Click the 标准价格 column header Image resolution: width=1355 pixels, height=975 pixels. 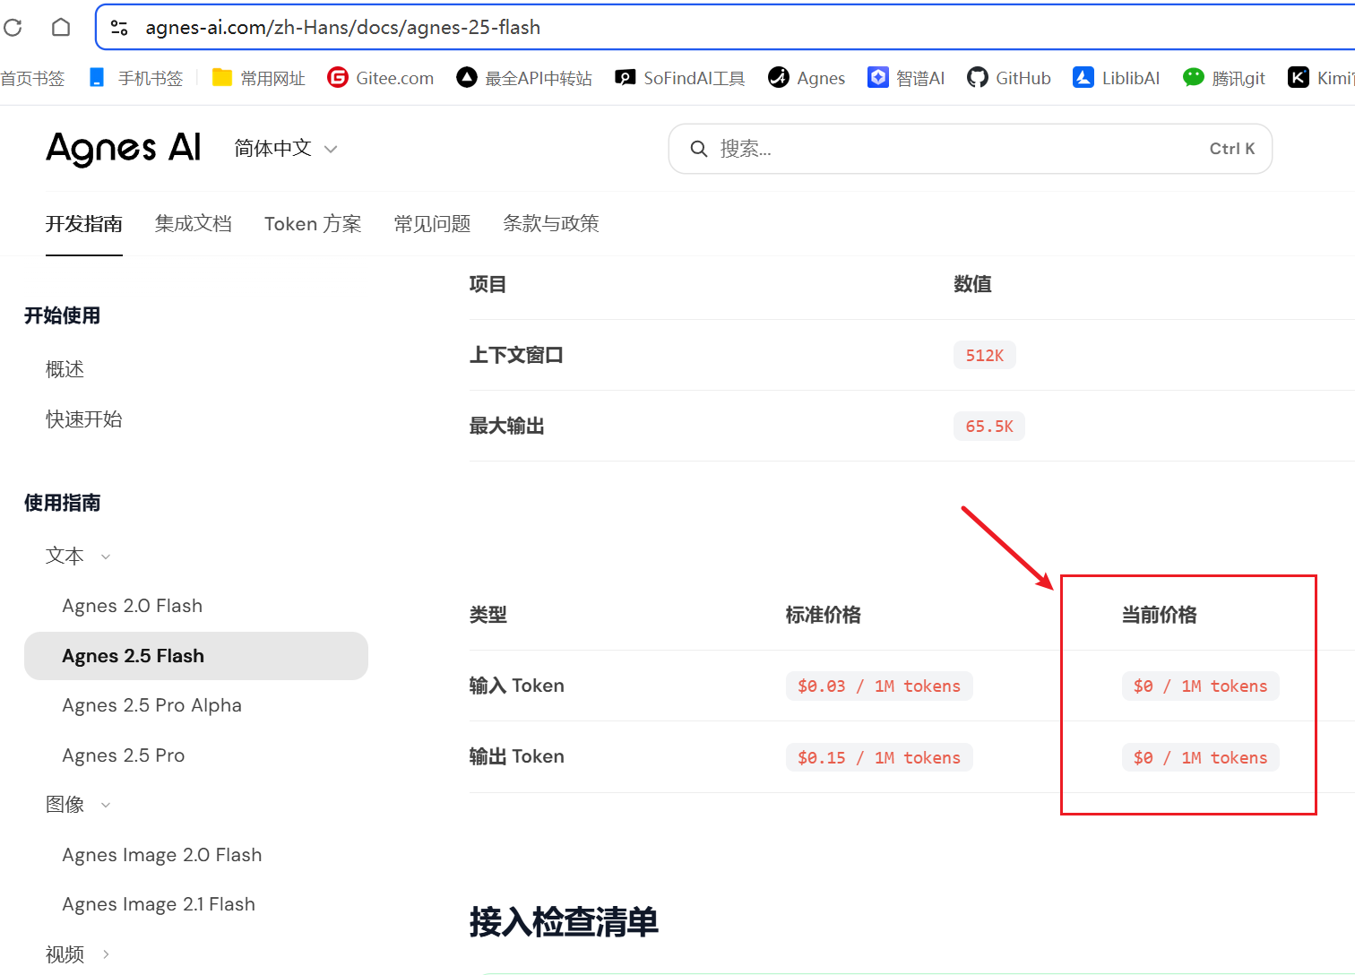824,615
